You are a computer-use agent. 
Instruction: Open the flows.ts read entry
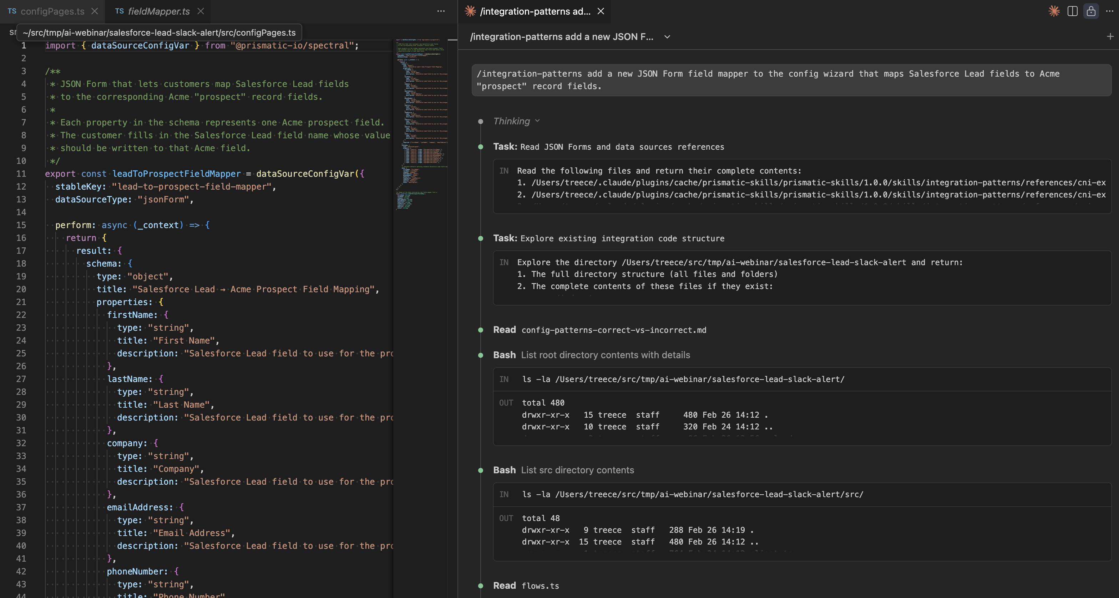coord(540,586)
